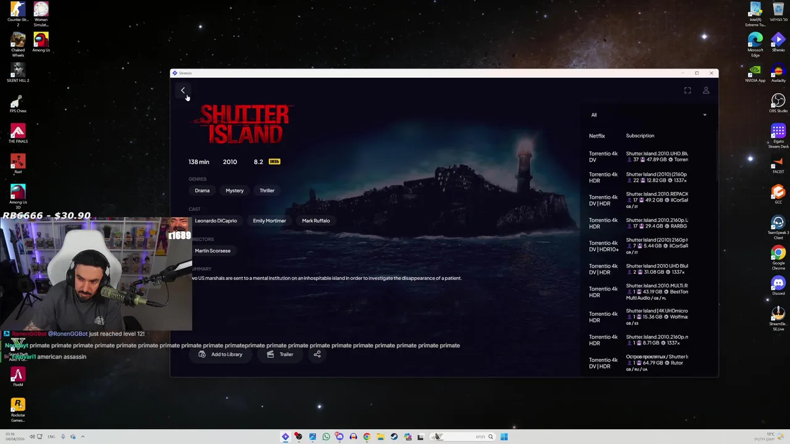Open cast member Mark Ruffalo
This screenshot has height=444, width=790.
click(x=316, y=221)
